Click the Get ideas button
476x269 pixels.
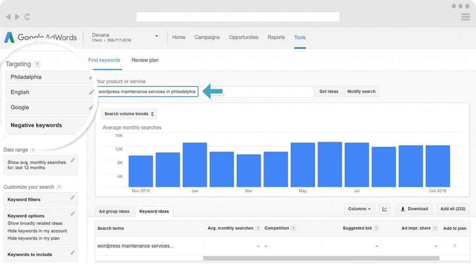tap(329, 92)
